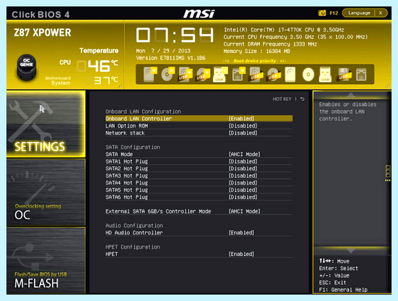
Task: Select the UEFI hard disk boot device icon
Action: click(x=150, y=75)
